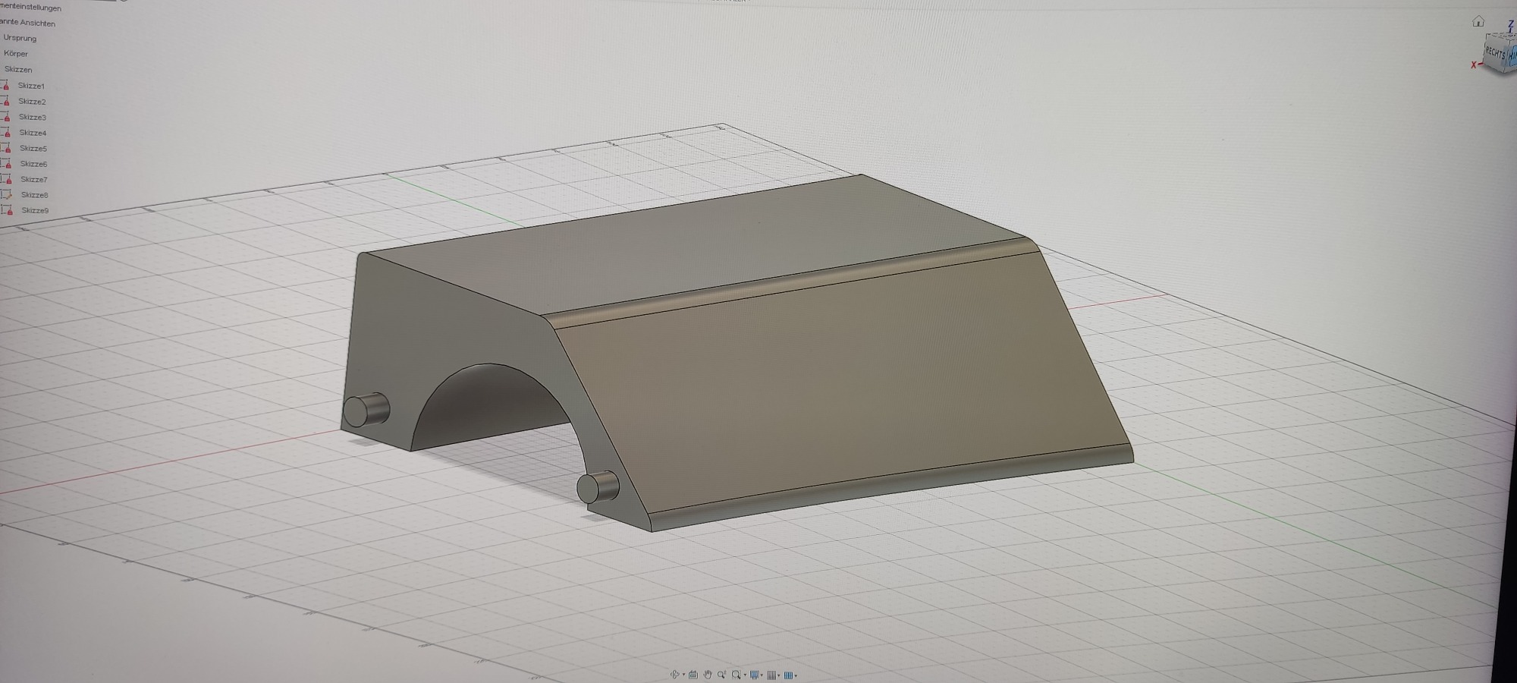Viewport: 1517px width, 683px height.
Task: Click the ViewCube home icon
Action: click(x=1478, y=21)
